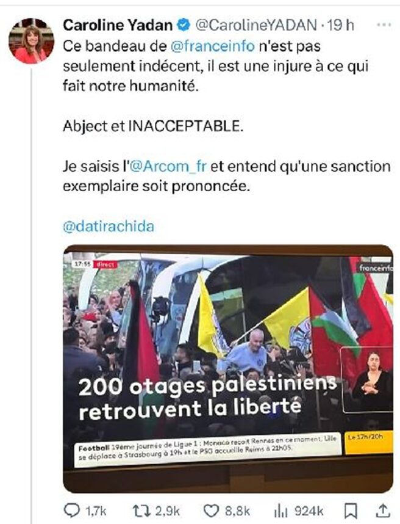Open the reply icon with 1,7k comments

72,511
